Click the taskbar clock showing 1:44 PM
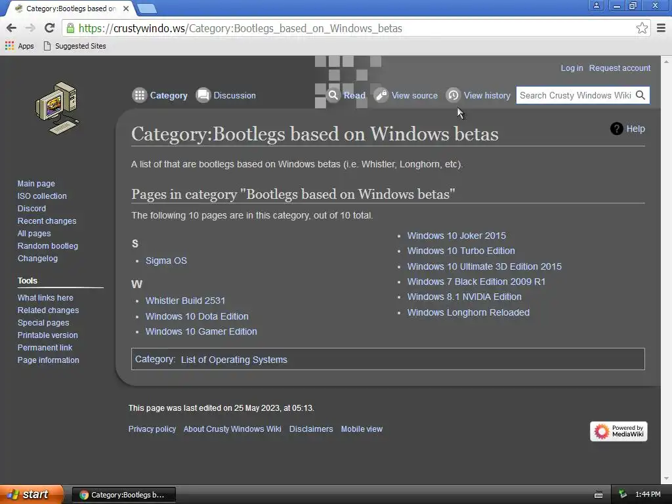Screen dimensions: 672x504 point(648,495)
